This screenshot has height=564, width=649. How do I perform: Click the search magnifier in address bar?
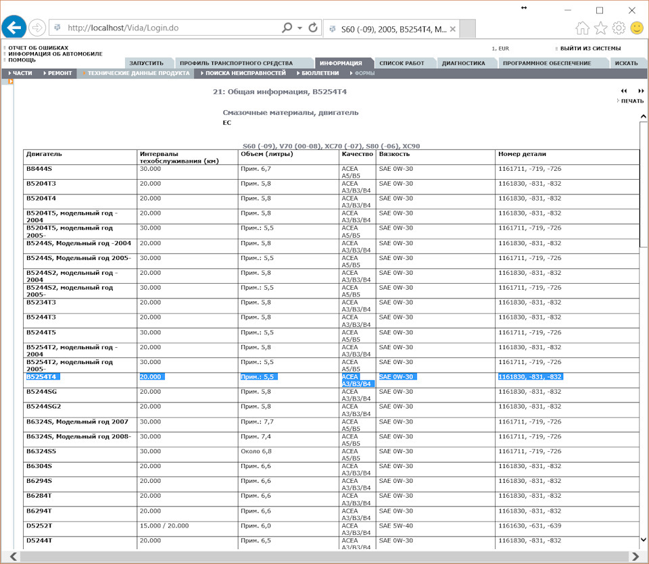tap(287, 28)
